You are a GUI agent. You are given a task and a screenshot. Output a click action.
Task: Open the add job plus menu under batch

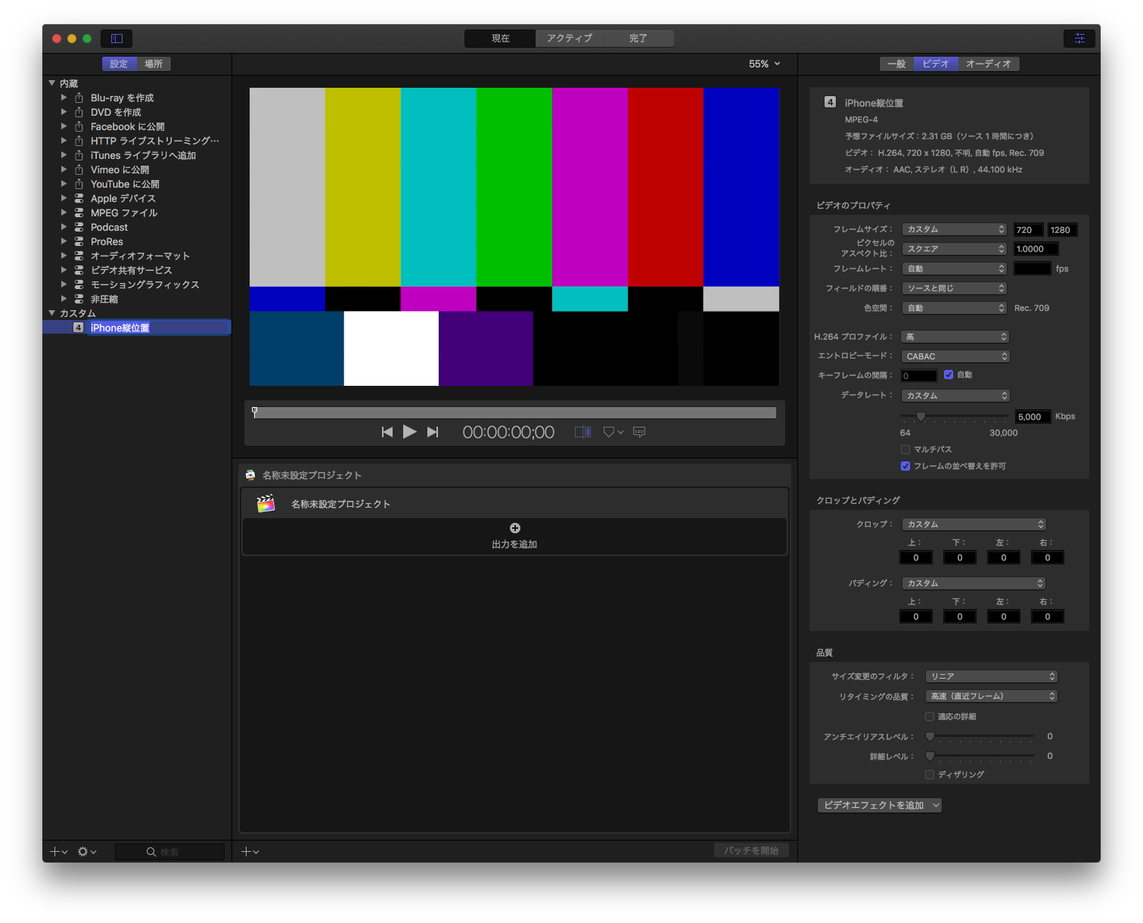point(250,852)
